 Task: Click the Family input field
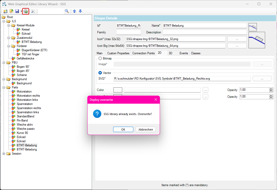pyautogui.click(x=129, y=32)
